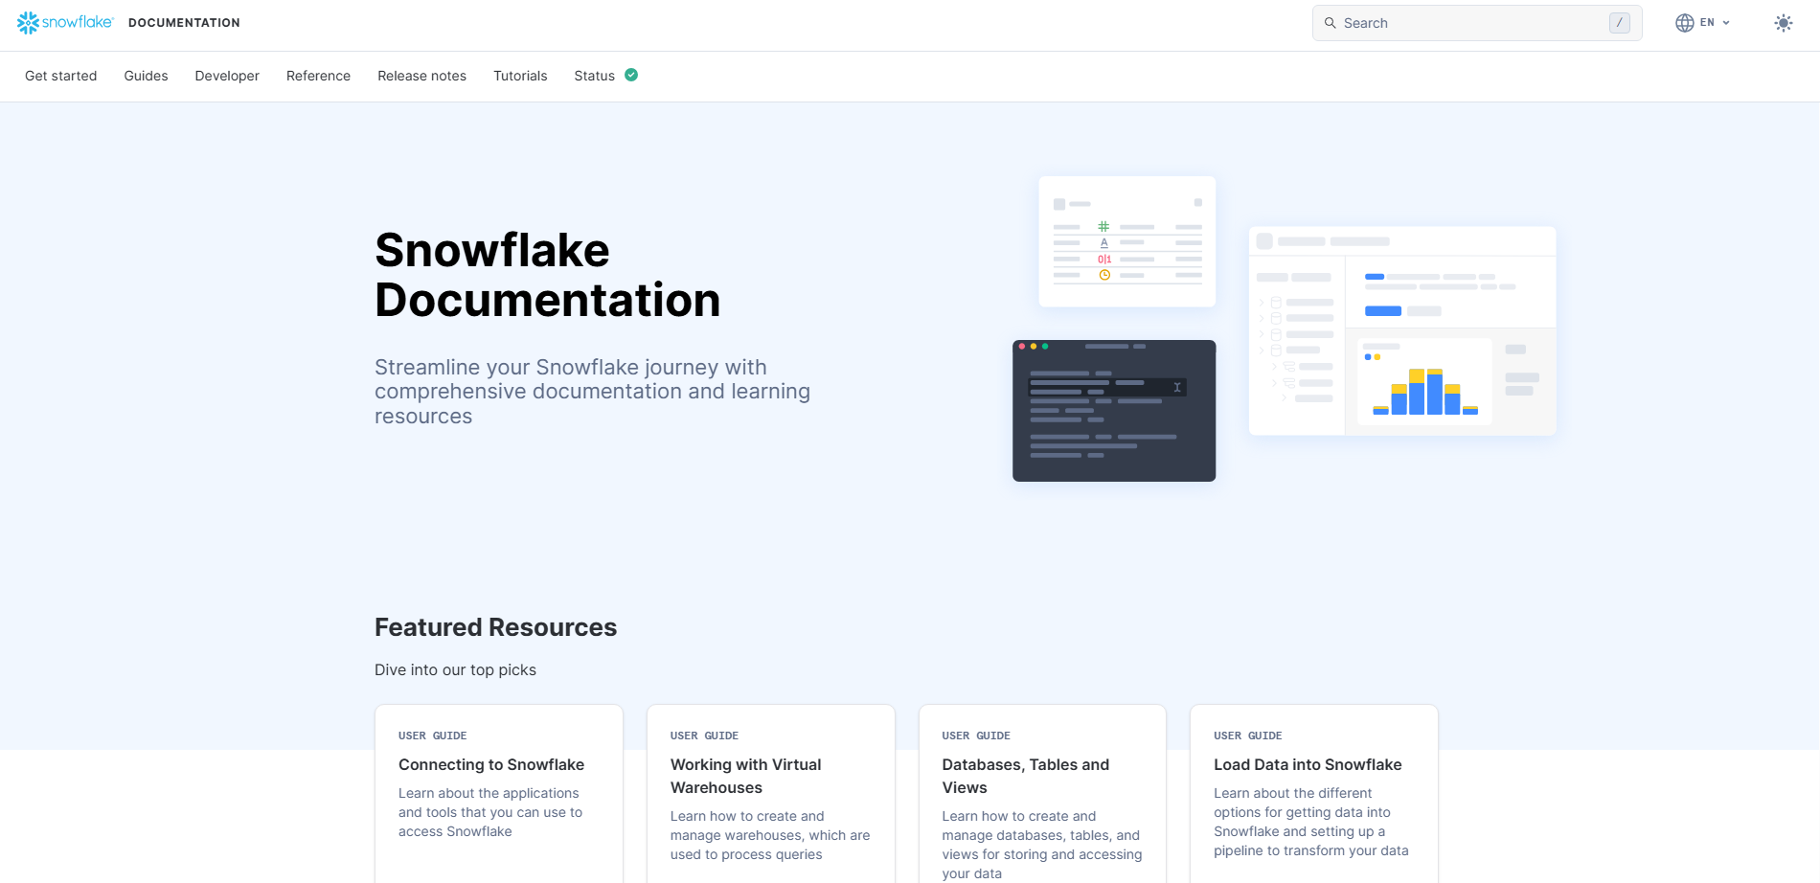1820x883 pixels.
Task: Click the globe language icon
Action: [1684, 23]
